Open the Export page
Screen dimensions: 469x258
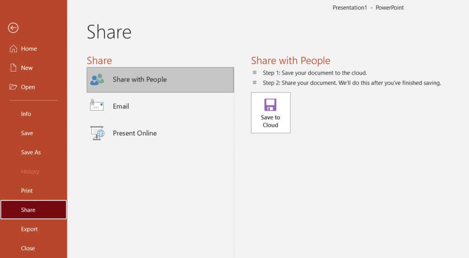pos(29,229)
